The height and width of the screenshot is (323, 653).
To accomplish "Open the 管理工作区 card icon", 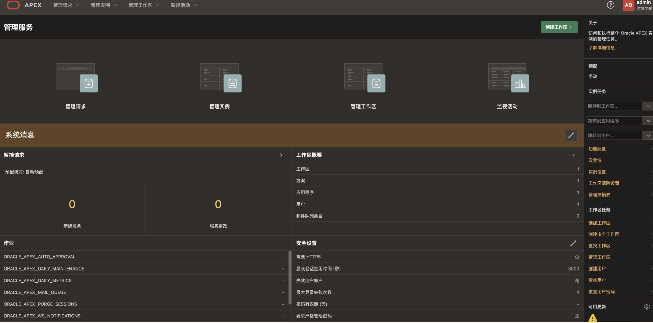I will coord(365,77).
